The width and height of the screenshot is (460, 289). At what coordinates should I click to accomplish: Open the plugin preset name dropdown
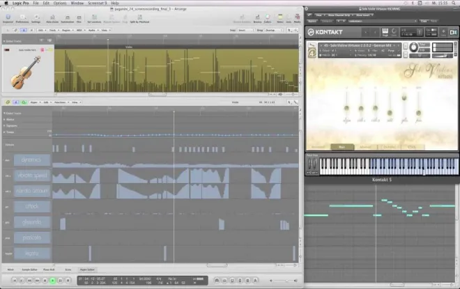[382, 21]
